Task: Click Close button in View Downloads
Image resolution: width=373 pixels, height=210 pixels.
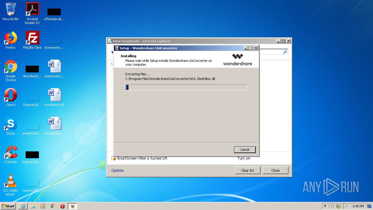Action: [275, 170]
